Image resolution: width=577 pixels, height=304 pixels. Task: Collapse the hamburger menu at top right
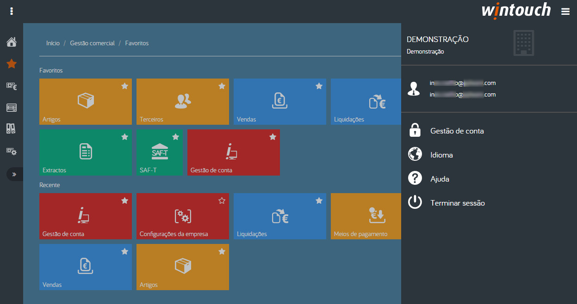click(x=565, y=12)
